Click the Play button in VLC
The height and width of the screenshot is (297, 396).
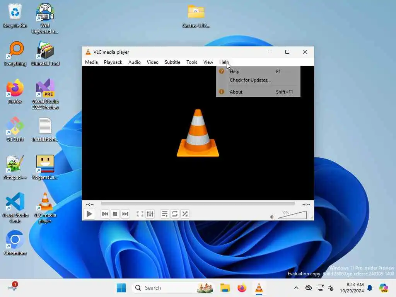(89, 214)
